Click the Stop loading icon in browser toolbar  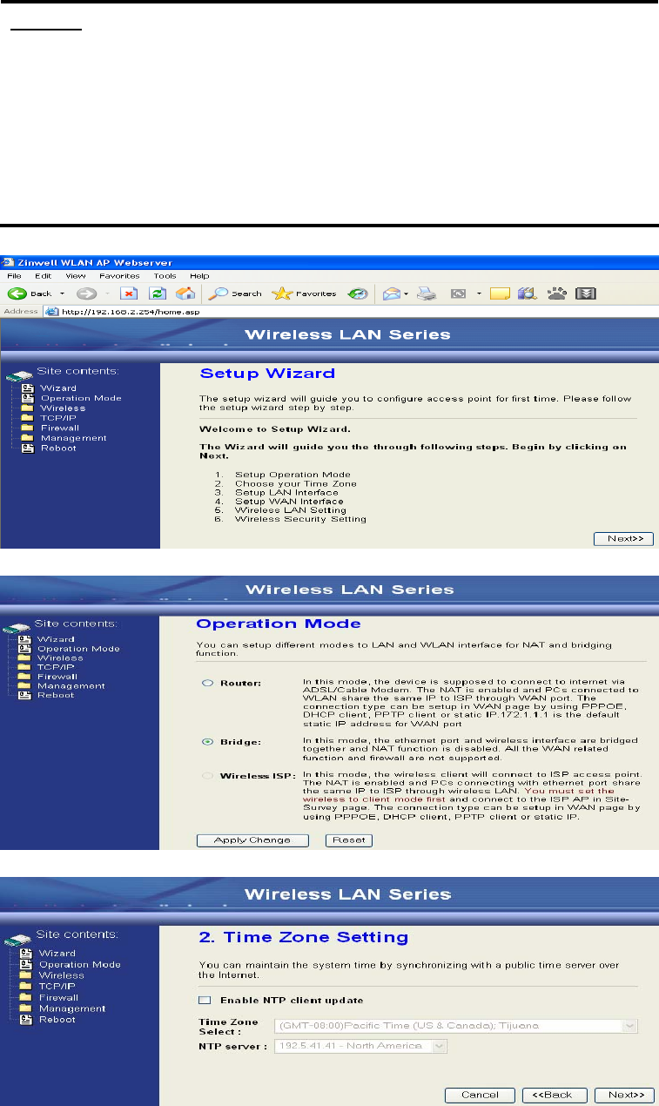tap(129, 293)
